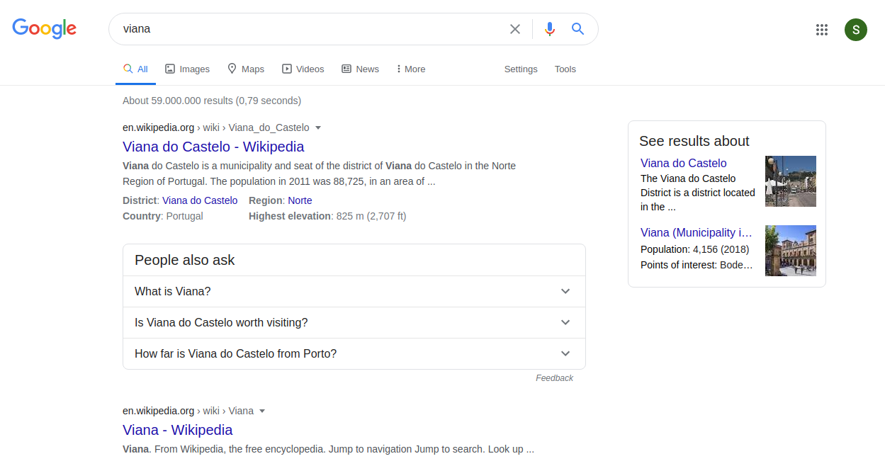Screen dimensions: 885x466
Task: Expand Is Viana do Castelo worth visiting?
Action: click(354, 322)
